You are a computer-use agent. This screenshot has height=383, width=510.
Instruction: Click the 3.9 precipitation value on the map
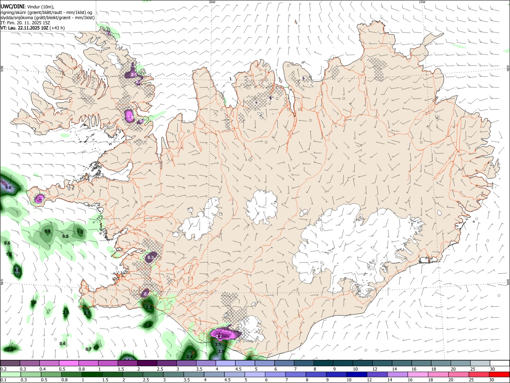(222, 351)
